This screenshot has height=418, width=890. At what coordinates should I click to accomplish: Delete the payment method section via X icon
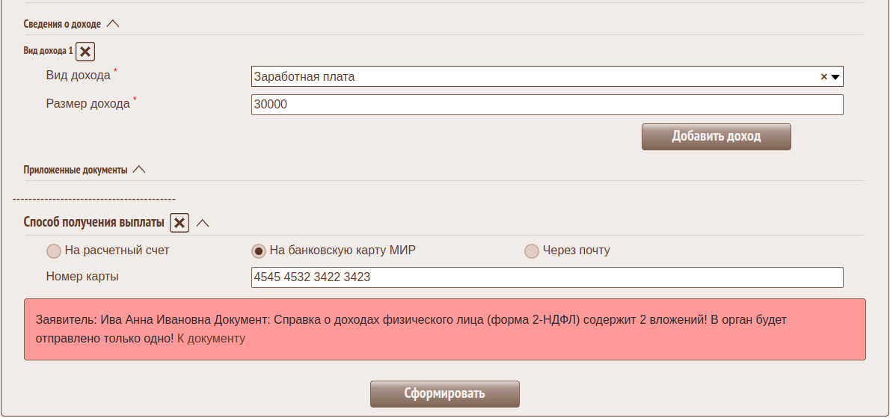point(179,223)
